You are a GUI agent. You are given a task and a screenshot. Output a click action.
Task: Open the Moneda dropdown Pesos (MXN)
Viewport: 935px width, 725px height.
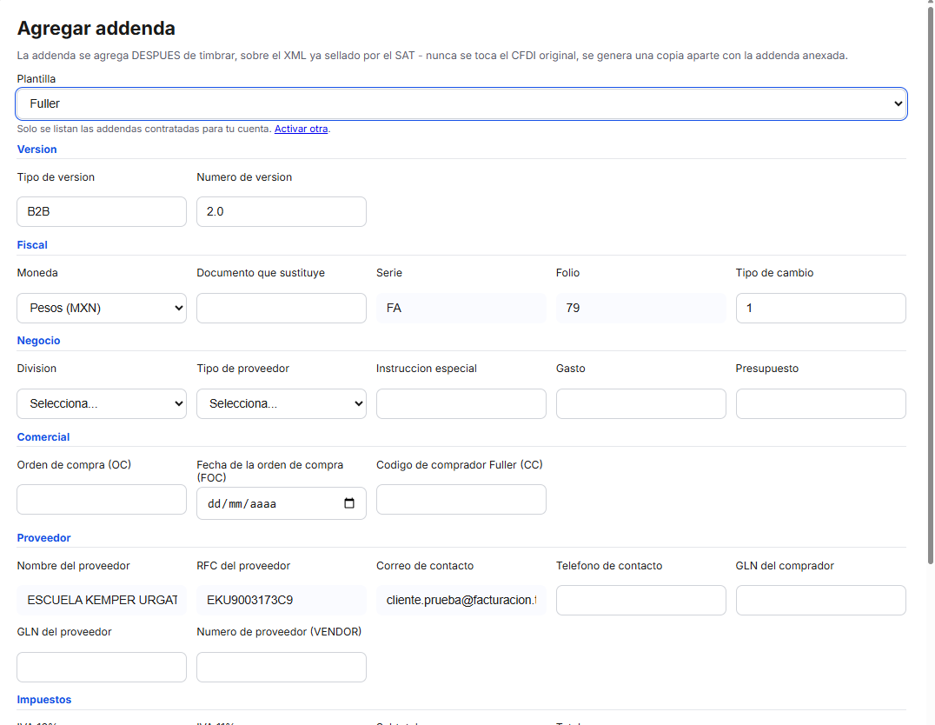click(102, 308)
